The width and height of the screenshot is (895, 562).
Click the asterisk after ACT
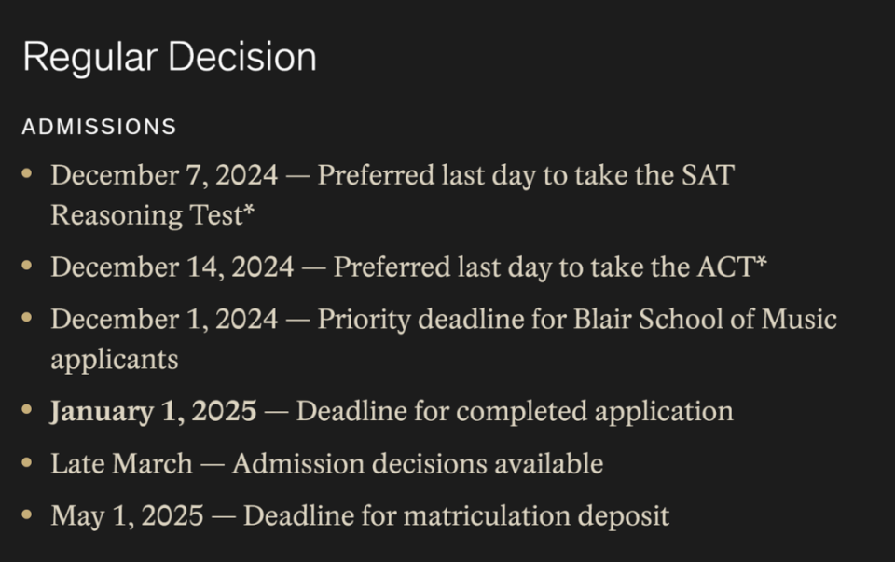(761, 265)
